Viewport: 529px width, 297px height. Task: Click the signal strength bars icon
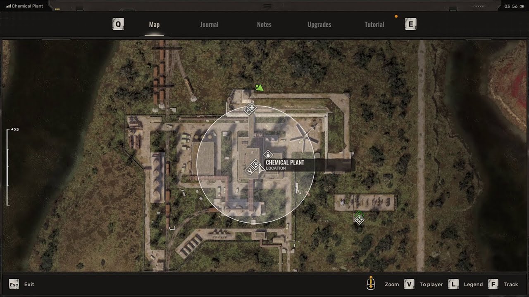point(8,6)
